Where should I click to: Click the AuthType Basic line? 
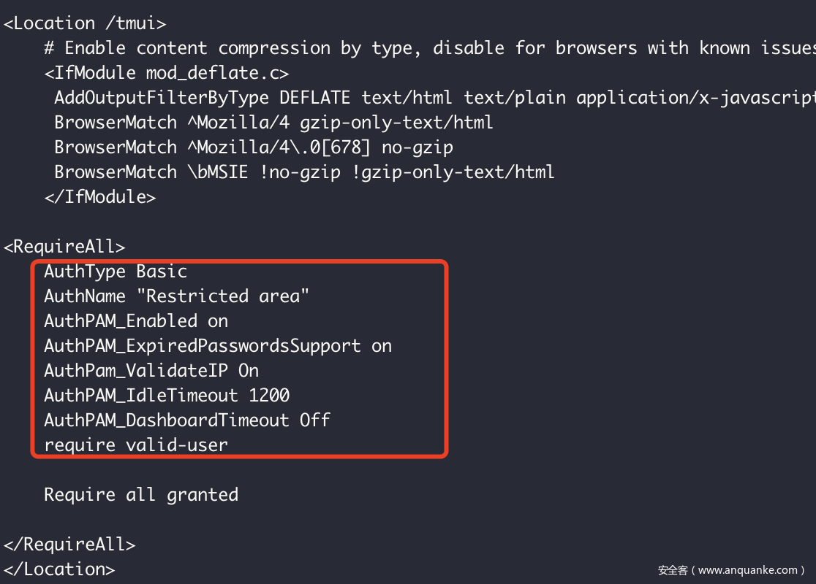pyautogui.click(x=116, y=272)
